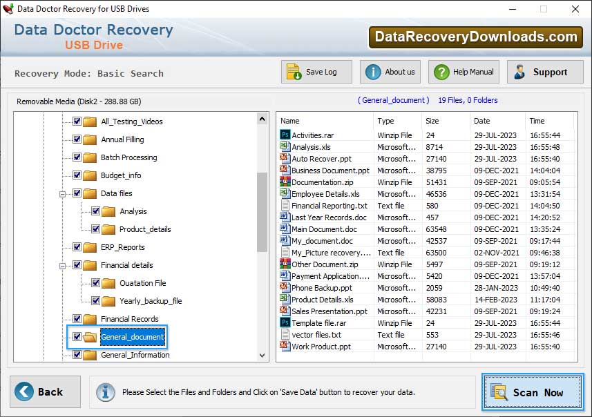Click the Photoshop icon of Activities.rar
Image resolution: width=592 pixels, height=417 pixels.
click(x=285, y=135)
